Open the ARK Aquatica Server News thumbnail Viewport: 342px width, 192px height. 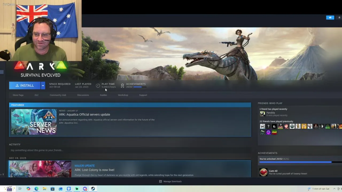point(34,122)
